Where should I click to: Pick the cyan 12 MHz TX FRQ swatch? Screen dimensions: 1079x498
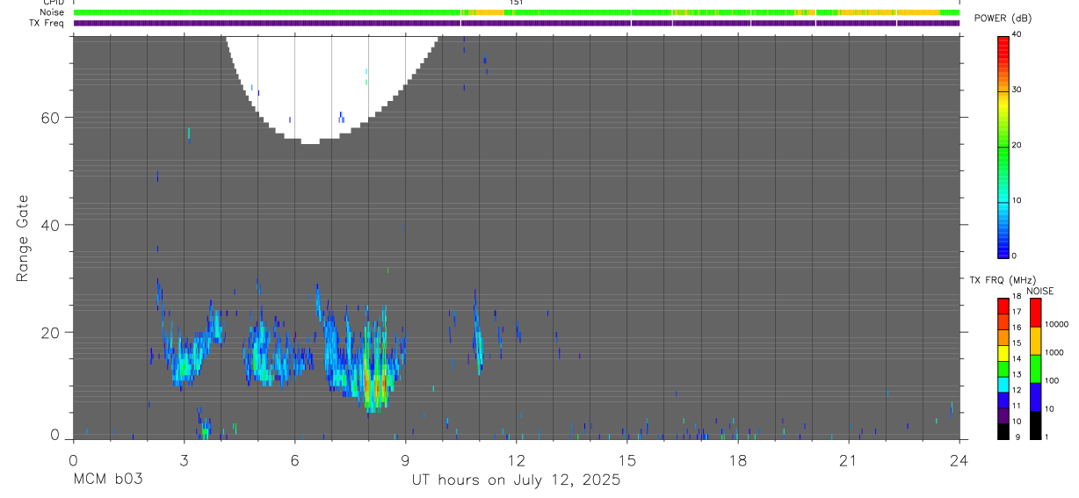(1003, 383)
